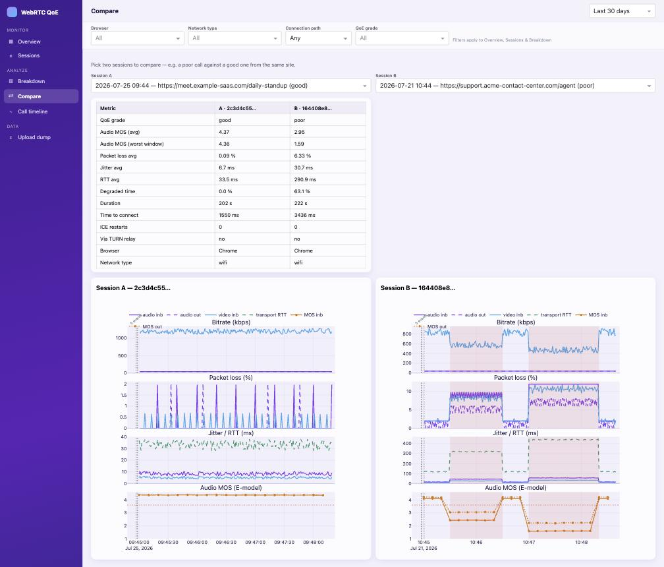Screen dimensions: 664x567
Task: Toggle MOS out legend in Session B chart
Action: click(431, 327)
